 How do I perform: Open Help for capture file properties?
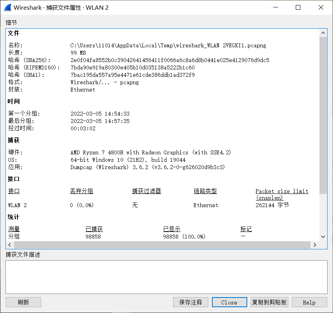[309, 302]
